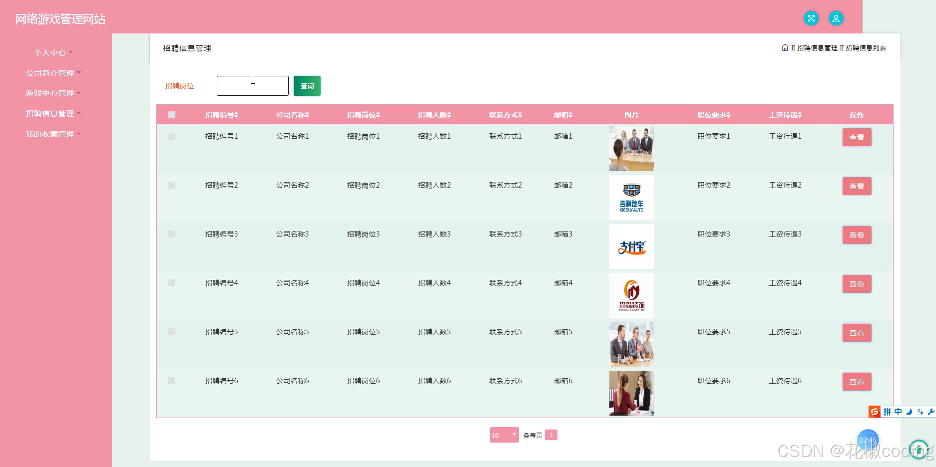Screen dimensions: 936x467
Task: Click Sogou input method logo
Action: tap(874, 412)
